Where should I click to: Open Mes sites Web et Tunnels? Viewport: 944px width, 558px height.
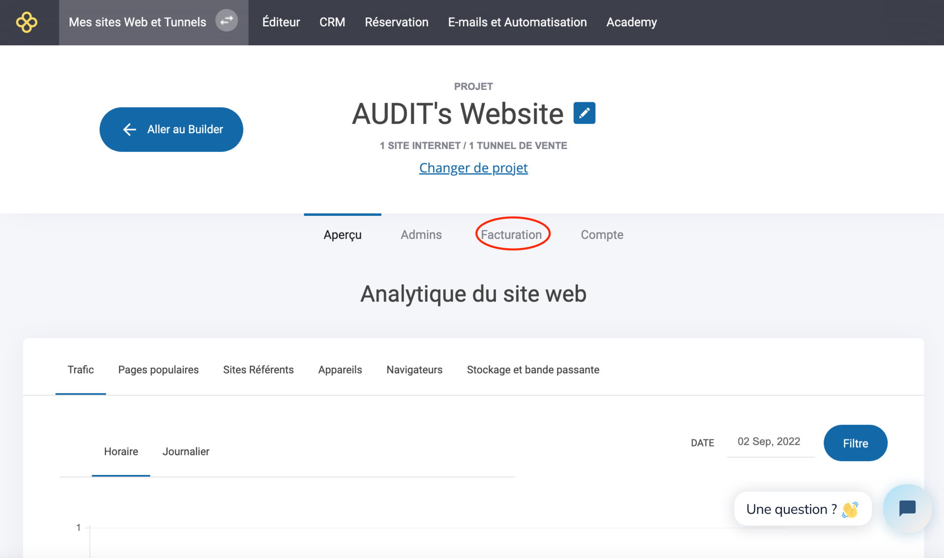point(138,22)
